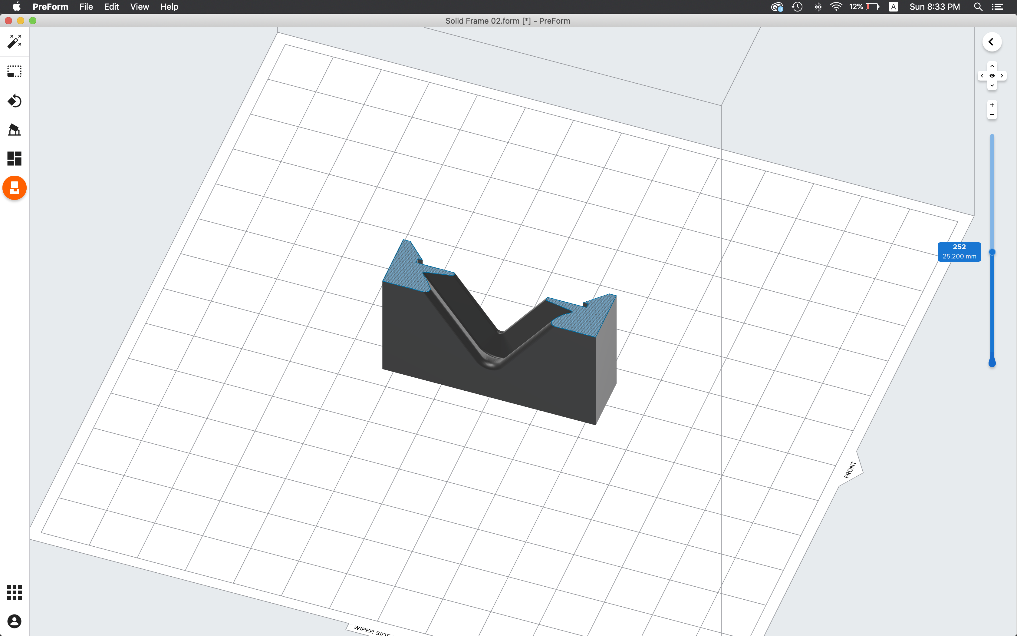Open the Layout arrangement tool

(x=14, y=159)
